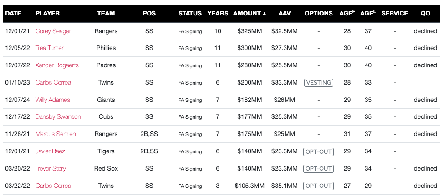Click the AMOUNT column sort arrow

point(265,14)
